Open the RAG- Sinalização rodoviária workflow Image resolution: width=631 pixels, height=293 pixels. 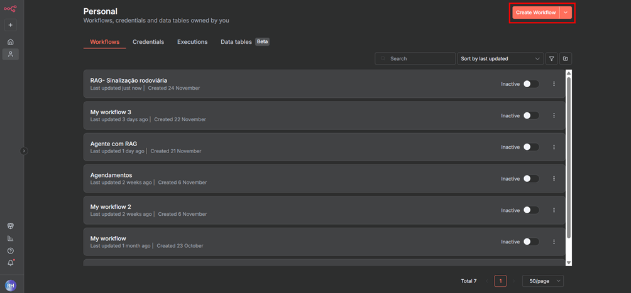[x=324, y=84]
